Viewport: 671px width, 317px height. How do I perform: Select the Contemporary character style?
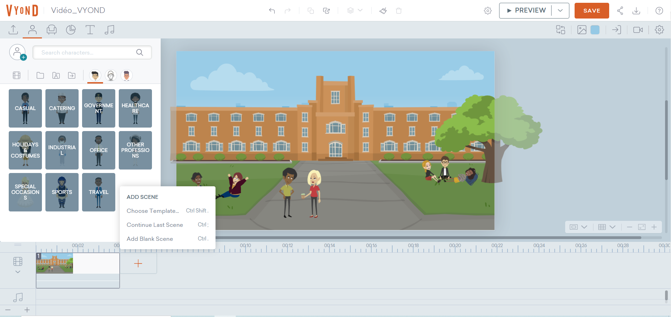pyautogui.click(x=126, y=75)
